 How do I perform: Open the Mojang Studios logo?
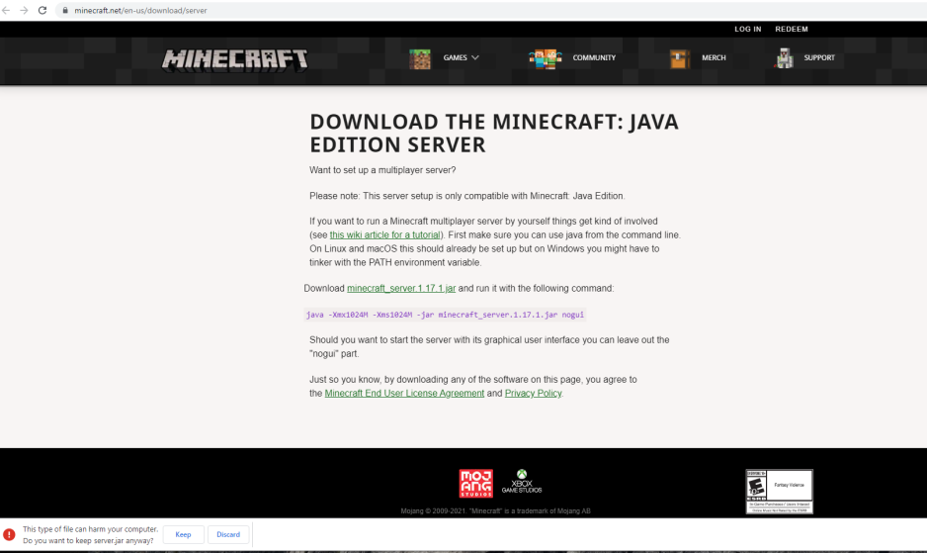(x=476, y=483)
